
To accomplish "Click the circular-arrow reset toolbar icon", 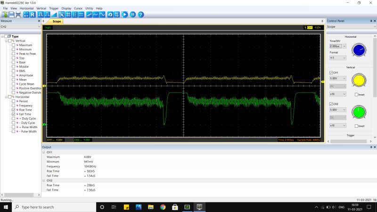I will point(110,15).
